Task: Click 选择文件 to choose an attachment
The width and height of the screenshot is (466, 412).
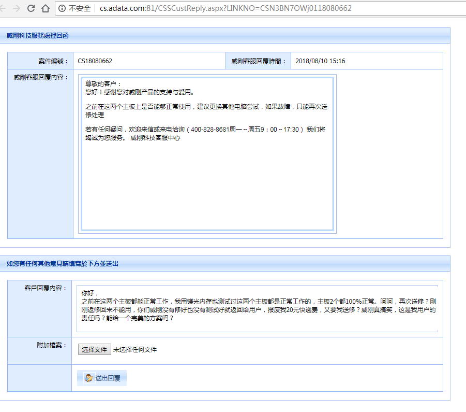Action: coord(95,349)
